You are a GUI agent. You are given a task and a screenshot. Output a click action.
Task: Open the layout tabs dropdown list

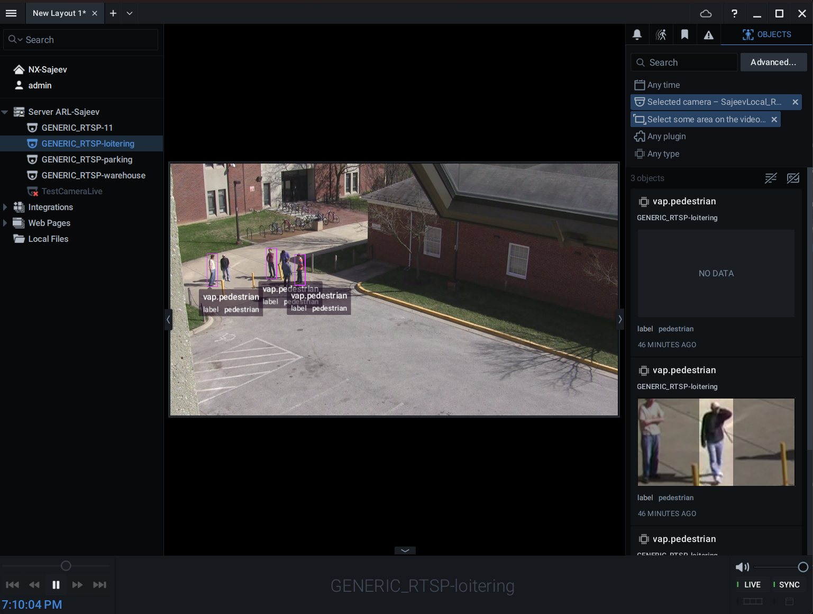tap(130, 13)
